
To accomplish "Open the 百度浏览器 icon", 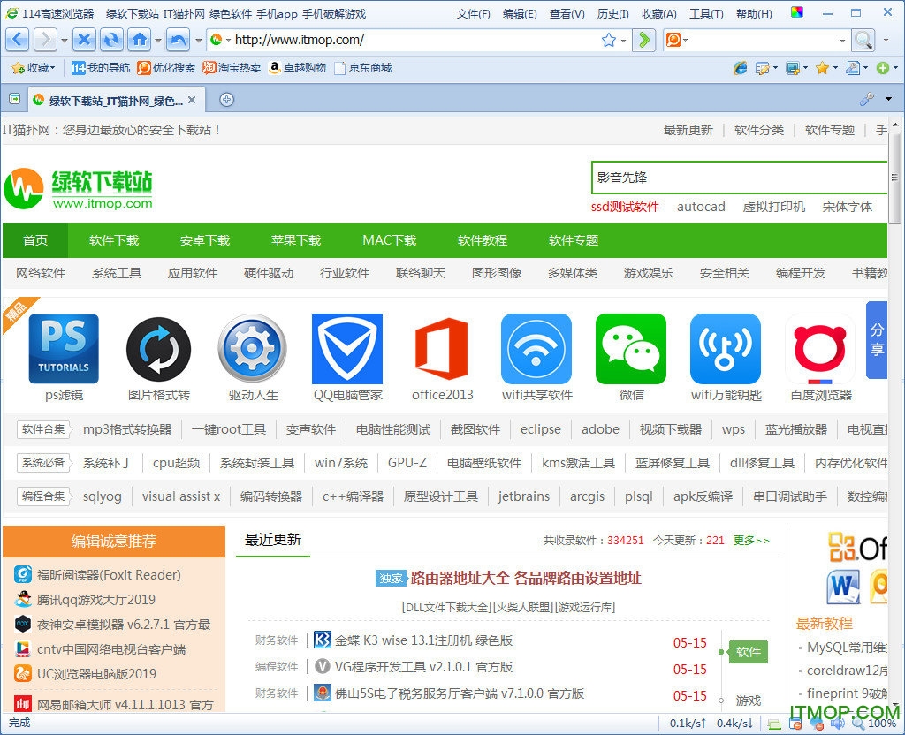I will [820, 348].
